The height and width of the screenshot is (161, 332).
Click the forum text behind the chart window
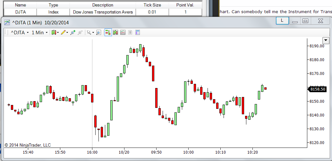pyautogui.click(x=276, y=12)
